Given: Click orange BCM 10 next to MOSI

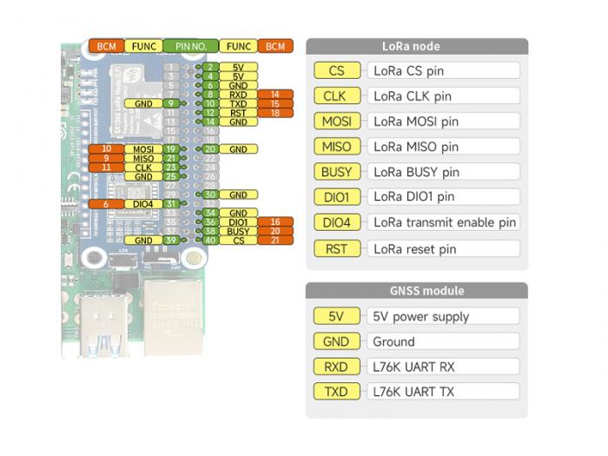Looking at the screenshot, I should pos(106,149).
